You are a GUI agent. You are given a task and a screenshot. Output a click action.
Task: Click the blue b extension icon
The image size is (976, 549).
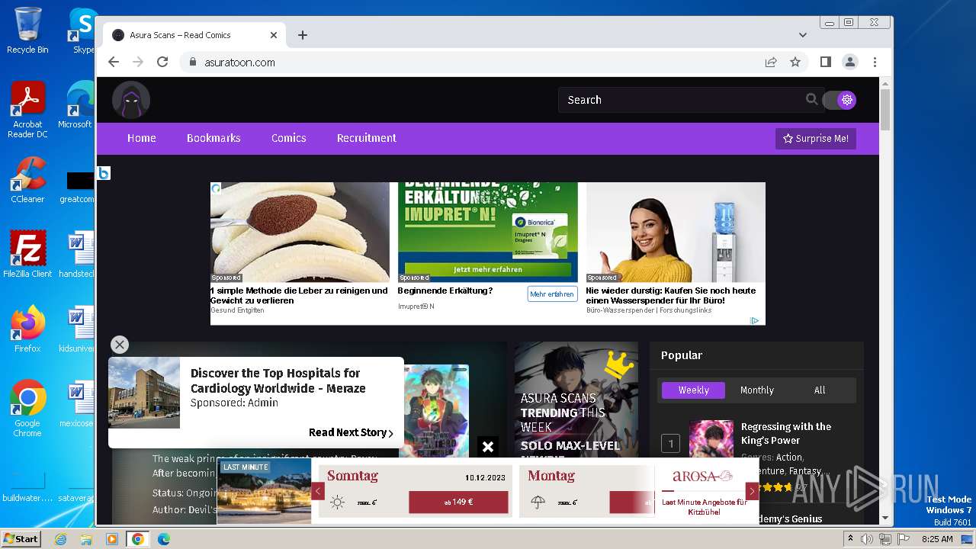pos(104,173)
